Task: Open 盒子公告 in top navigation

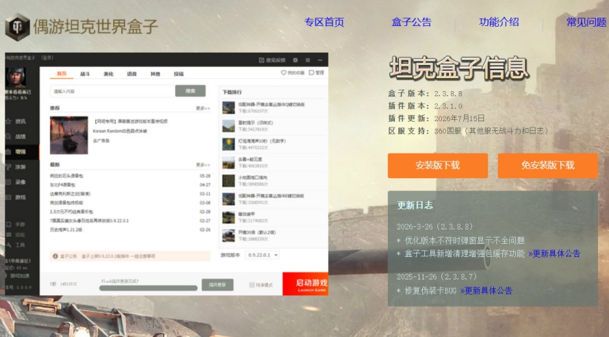Action: click(412, 22)
